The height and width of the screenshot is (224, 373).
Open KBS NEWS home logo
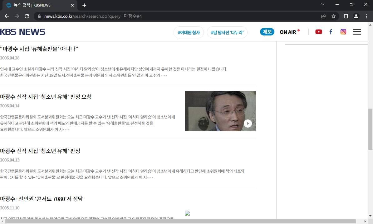click(22, 32)
